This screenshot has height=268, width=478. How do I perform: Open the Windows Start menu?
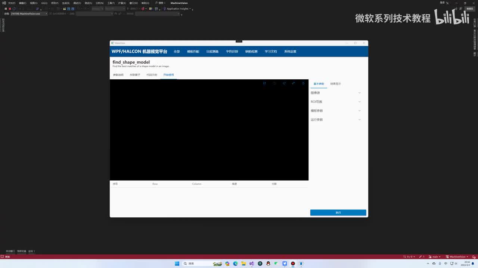click(x=177, y=264)
